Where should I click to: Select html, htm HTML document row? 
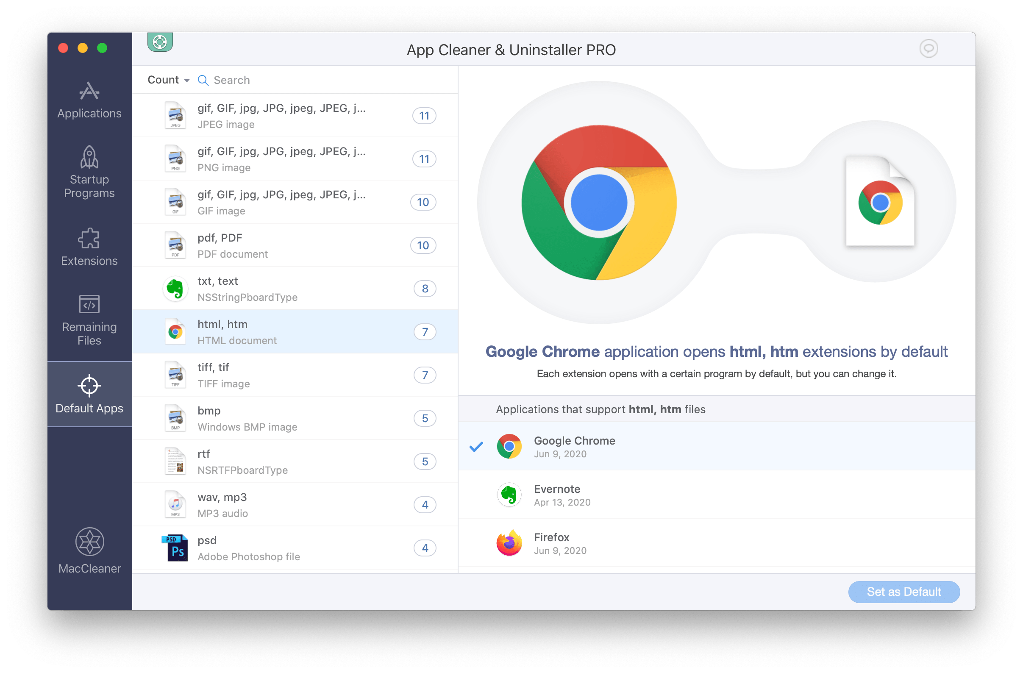[295, 332]
